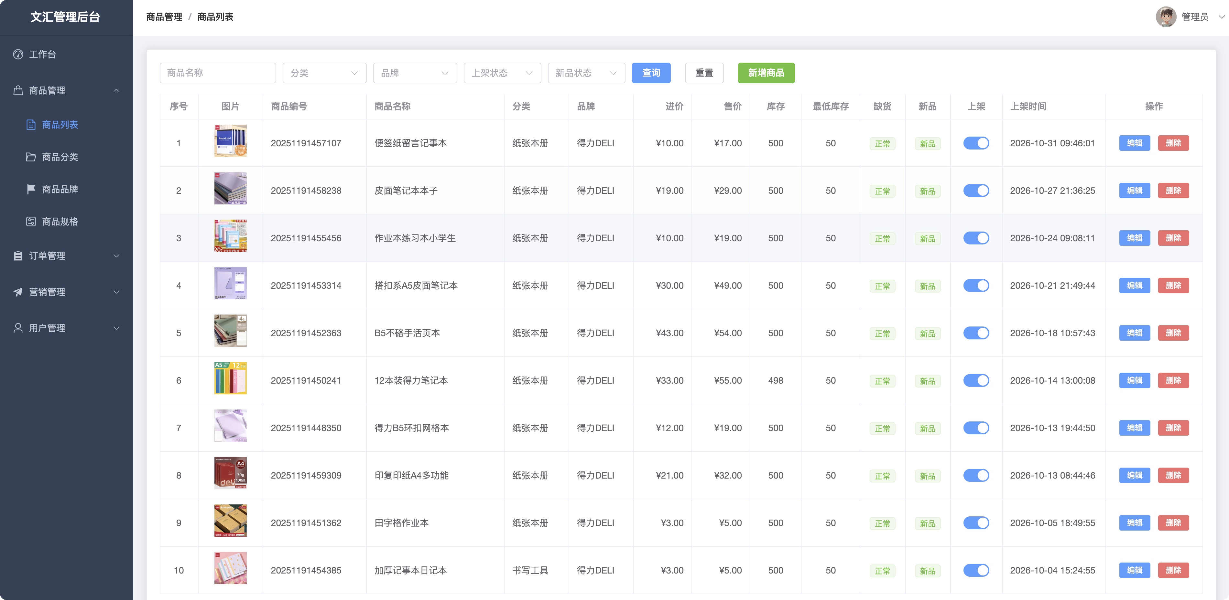Expand the 订单管理 menu chevron
The width and height of the screenshot is (1229, 600).
116,256
